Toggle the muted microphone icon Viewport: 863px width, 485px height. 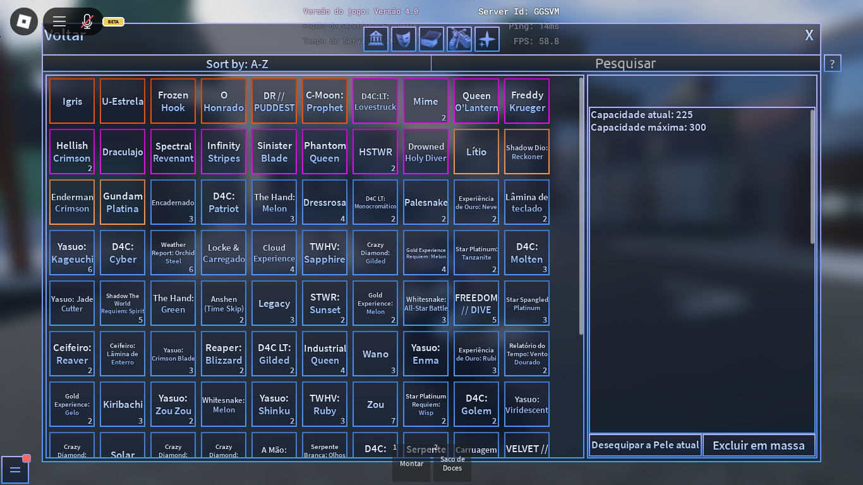click(x=88, y=22)
